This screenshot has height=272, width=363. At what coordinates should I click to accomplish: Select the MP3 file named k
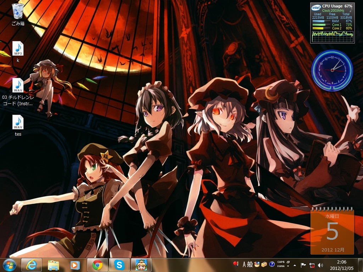[18, 52]
